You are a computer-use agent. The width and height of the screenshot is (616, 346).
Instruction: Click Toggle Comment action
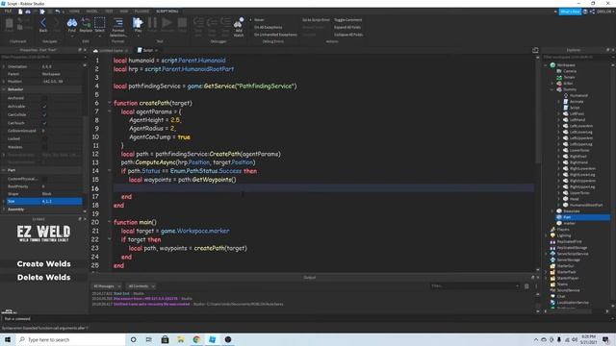348,19
